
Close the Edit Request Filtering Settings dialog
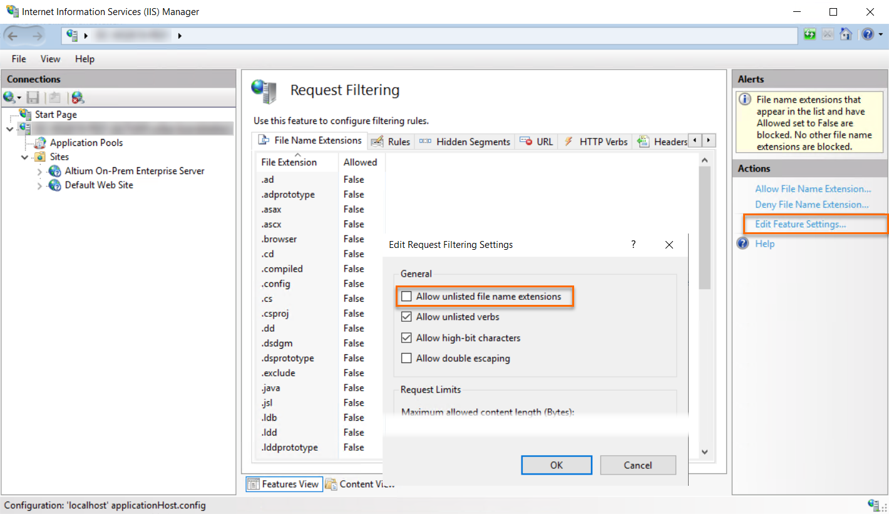tap(669, 245)
